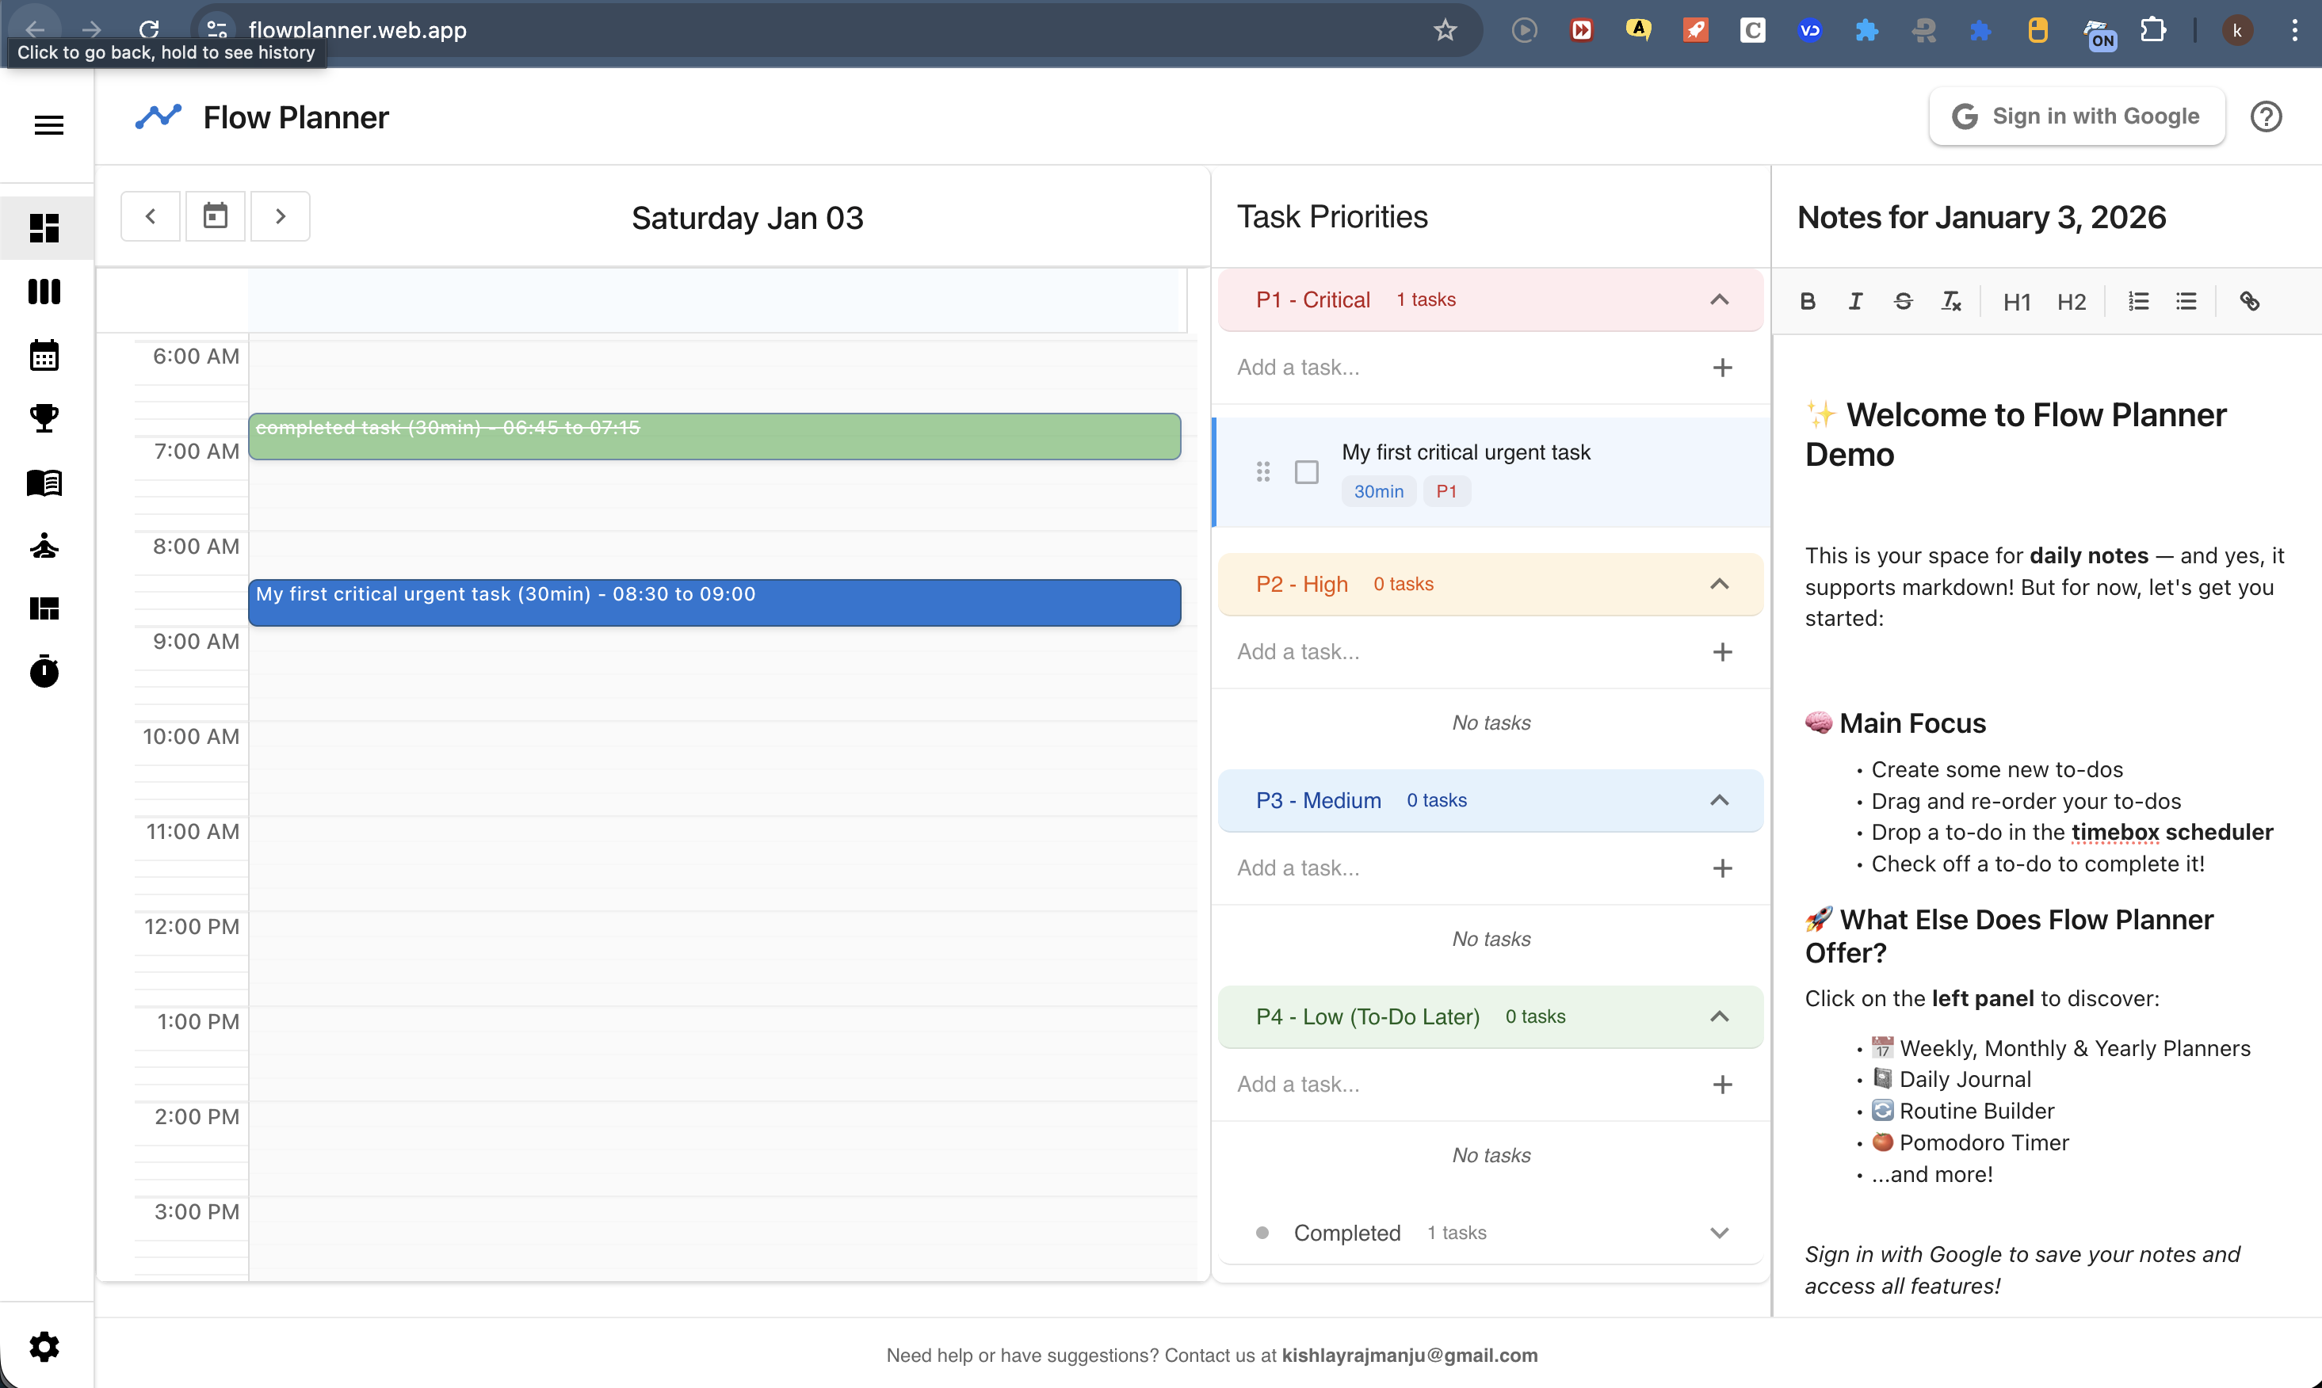The width and height of the screenshot is (2322, 1388).
Task: Collapse the P3 - Medium section
Action: coord(1720,799)
